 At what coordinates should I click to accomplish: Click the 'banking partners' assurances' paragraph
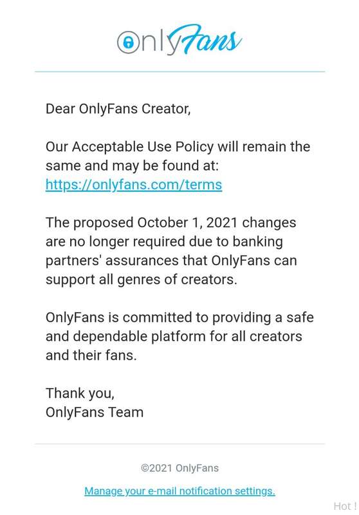click(x=171, y=251)
